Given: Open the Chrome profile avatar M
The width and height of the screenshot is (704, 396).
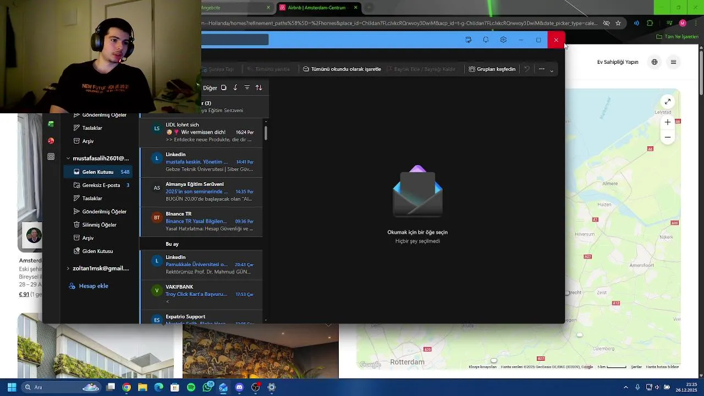Looking at the screenshot, I should (683, 23).
